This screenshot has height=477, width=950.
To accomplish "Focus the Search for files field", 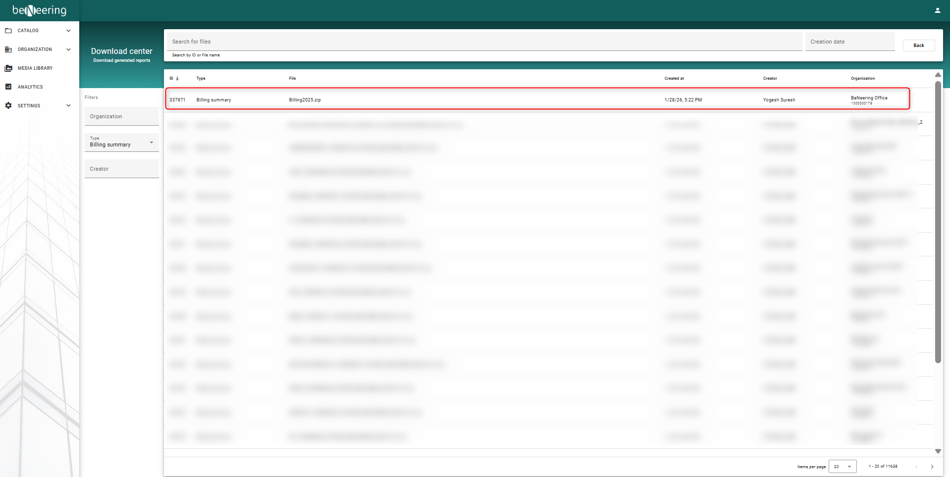I will click(x=484, y=42).
